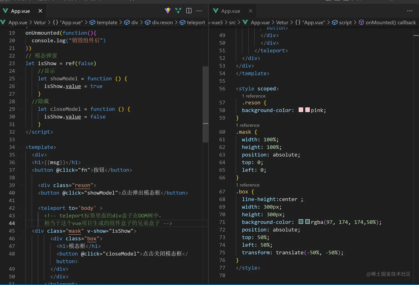Click 'showModel' in line 40 button tag
The width and height of the screenshot is (419, 285).
tap(101, 193)
